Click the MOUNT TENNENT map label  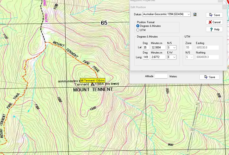(x=93, y=89)
